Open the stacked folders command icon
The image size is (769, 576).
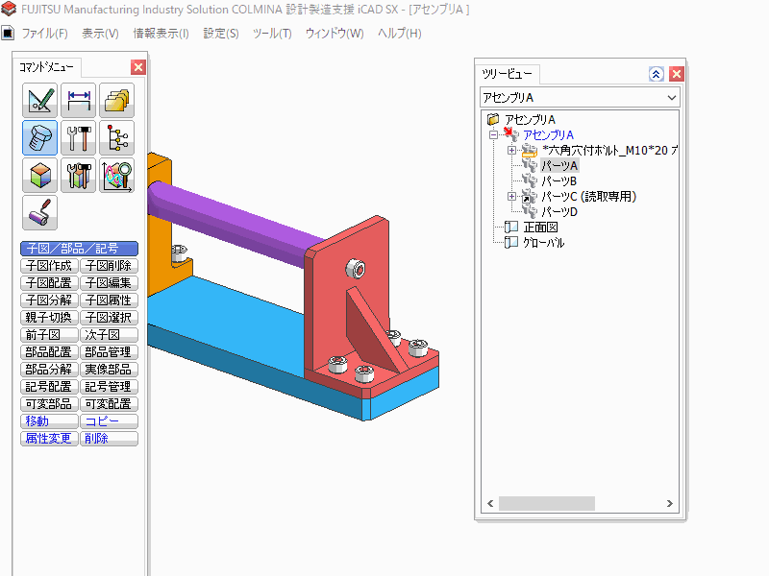[116, 101]
